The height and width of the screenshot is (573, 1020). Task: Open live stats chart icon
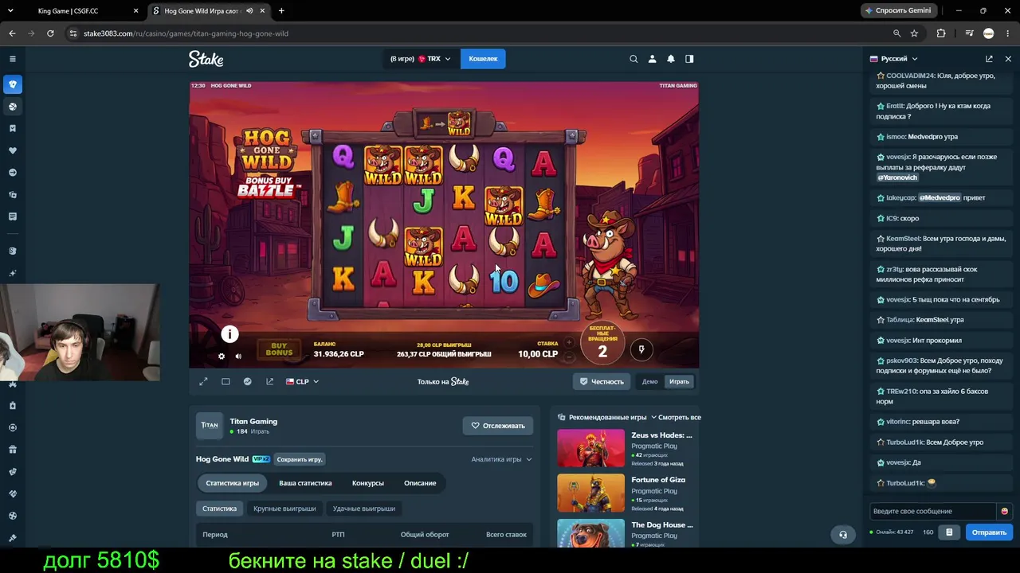tap(248, 382)
